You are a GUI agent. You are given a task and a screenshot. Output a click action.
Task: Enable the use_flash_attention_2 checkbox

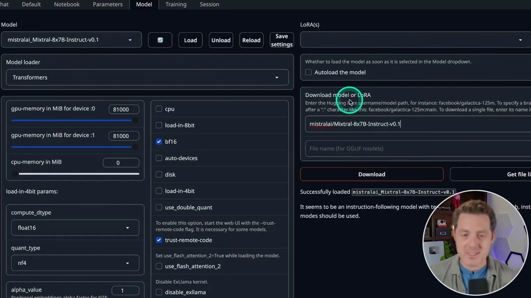click(x=159, y=266)
